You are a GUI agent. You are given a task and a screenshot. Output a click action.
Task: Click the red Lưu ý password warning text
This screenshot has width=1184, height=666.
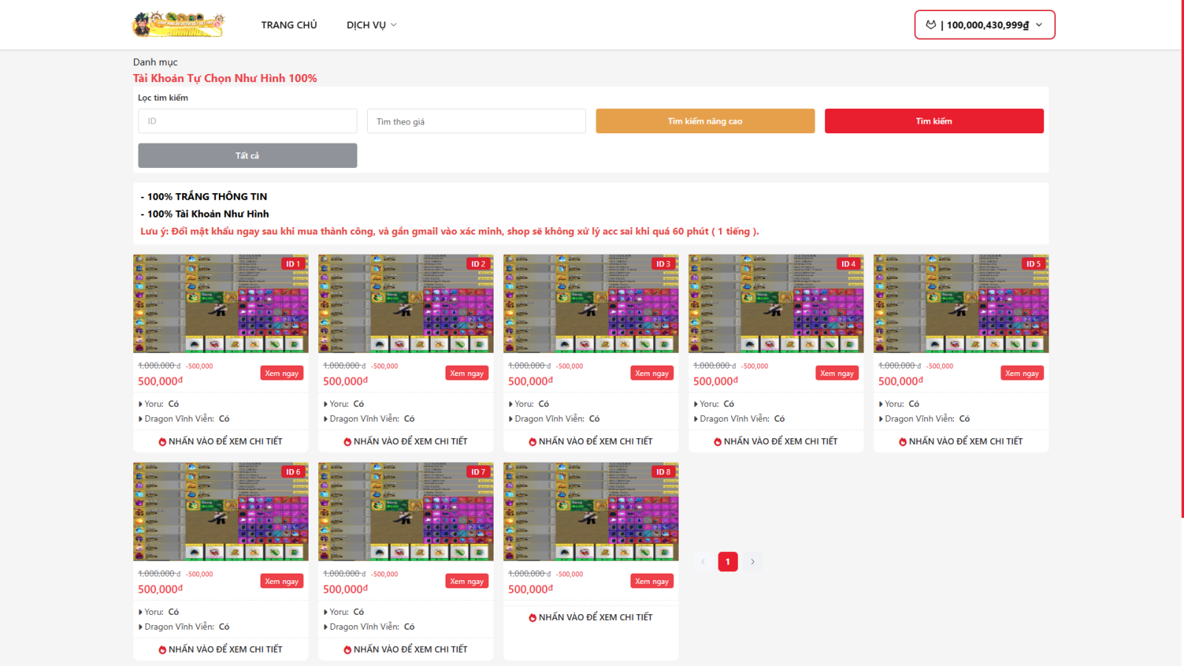450,232
